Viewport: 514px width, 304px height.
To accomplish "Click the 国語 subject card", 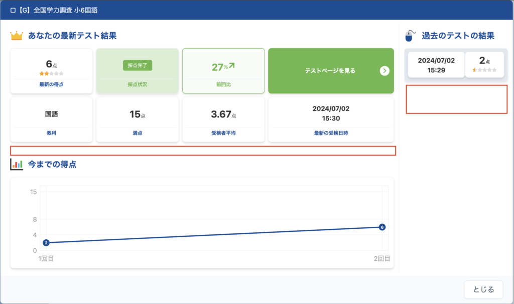I will click(x=51, y=119).
